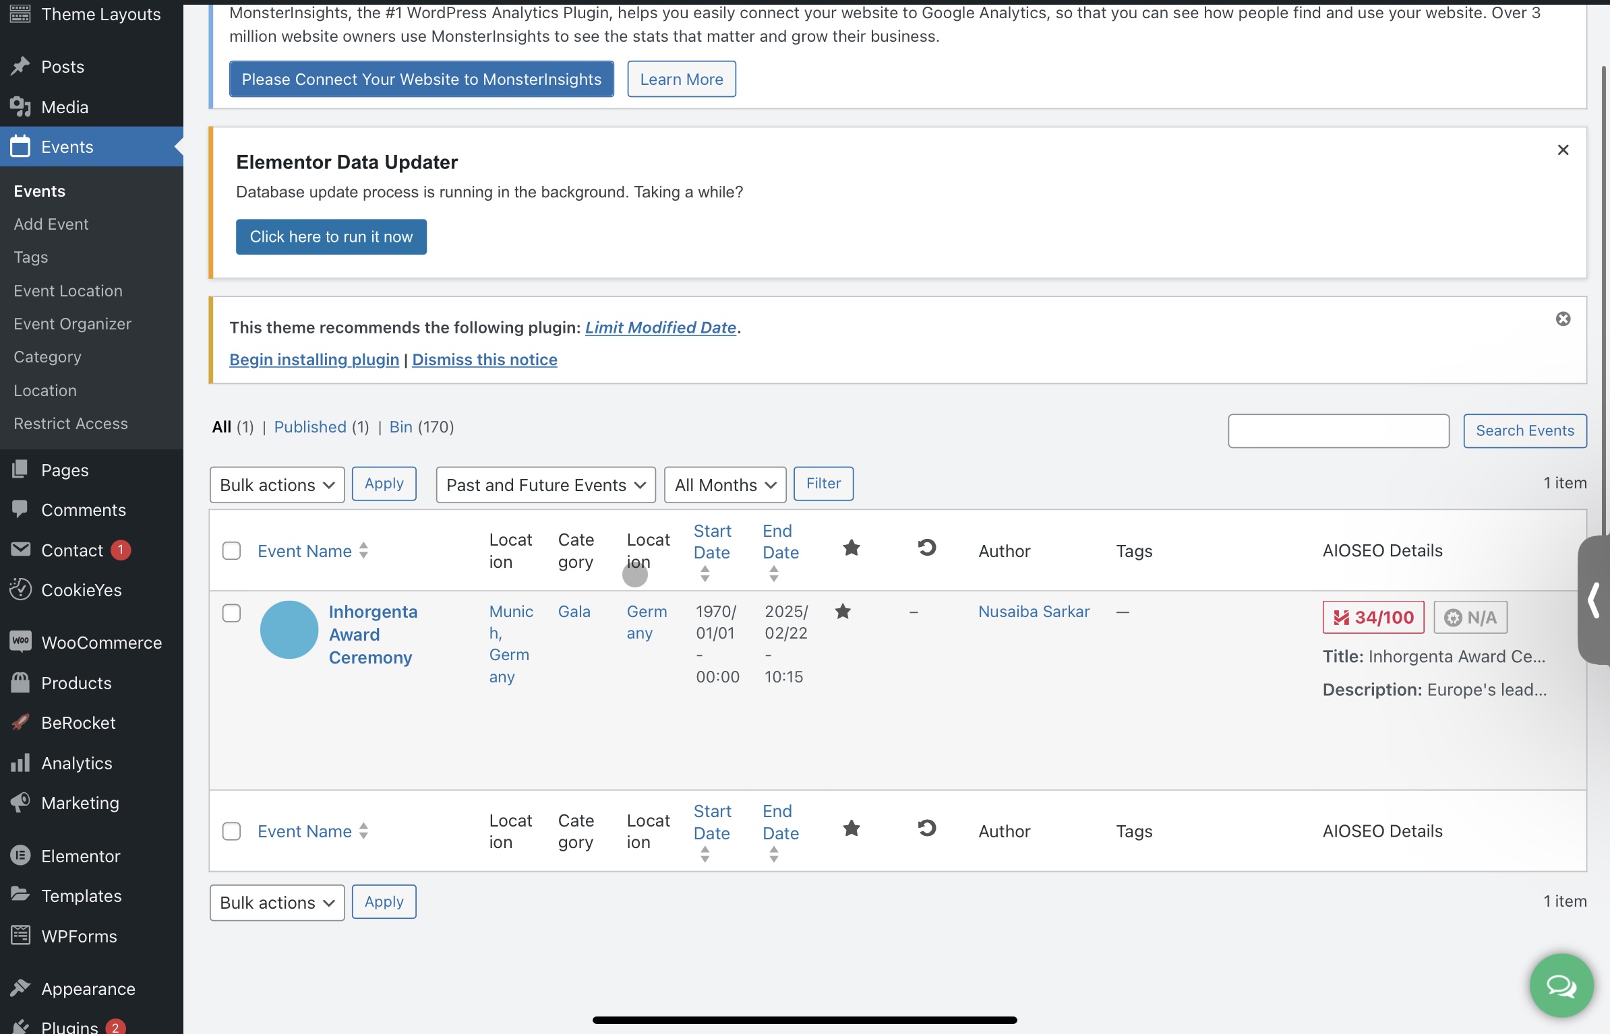Viewport: 1610px width, 1034px height.
Task: Open Posts via the pin icon
Action: [20, 66]
